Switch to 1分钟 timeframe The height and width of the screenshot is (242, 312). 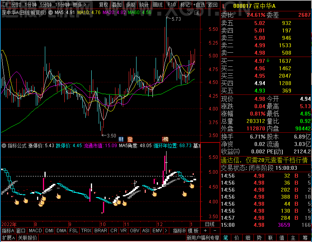[30, 5]
